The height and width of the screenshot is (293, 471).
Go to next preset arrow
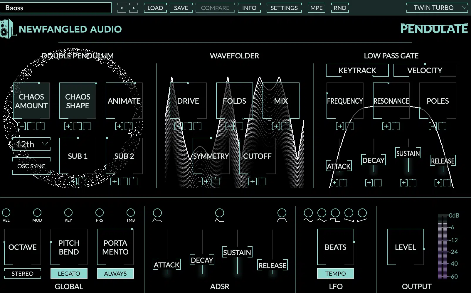coord(134,8)
